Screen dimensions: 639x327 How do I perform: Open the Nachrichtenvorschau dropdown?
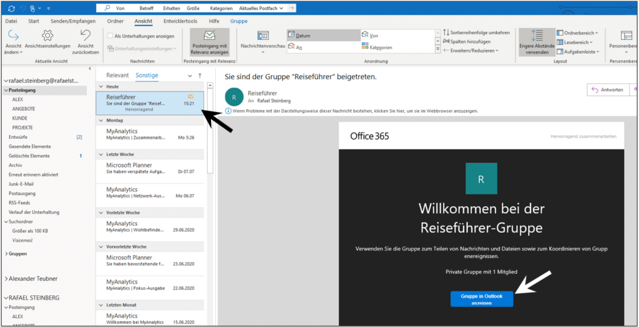tap(263, 43)
